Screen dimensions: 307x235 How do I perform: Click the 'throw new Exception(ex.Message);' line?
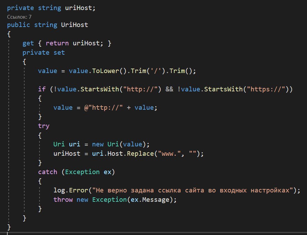115,200
